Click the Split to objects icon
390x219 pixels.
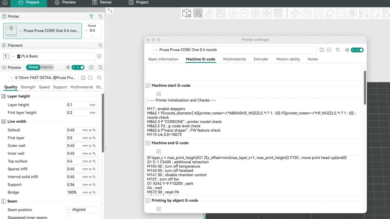point(255,13)
